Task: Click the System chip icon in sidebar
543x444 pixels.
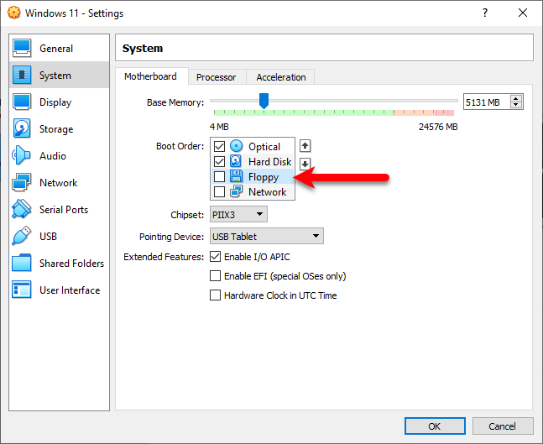Action: pyautogui.click(x=22, y=75)
